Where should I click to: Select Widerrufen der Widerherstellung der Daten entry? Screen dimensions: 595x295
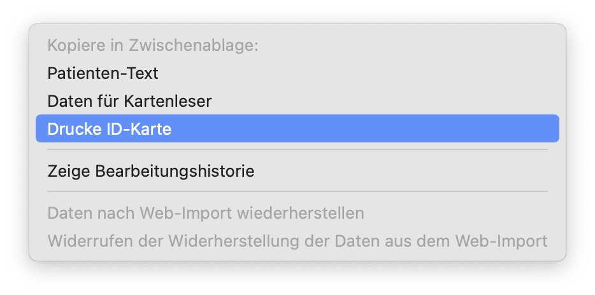(297, 241)
